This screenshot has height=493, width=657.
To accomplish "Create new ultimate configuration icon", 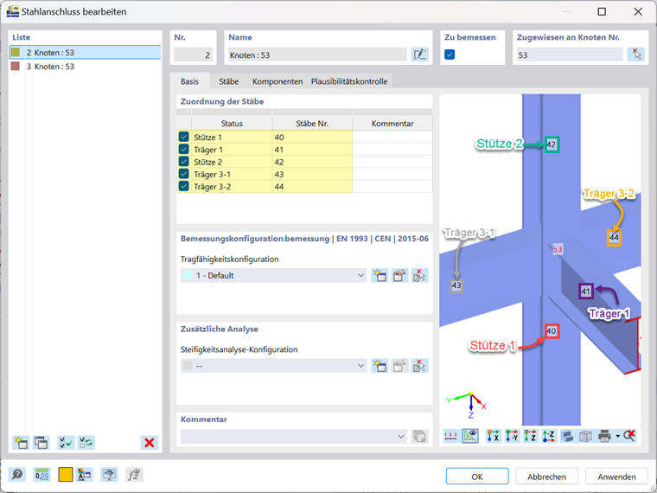I will click(x=380, y=275).
